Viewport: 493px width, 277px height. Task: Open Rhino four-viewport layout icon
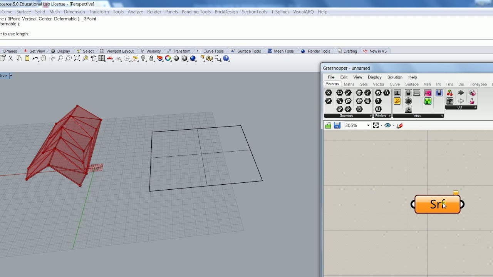[102, 58]
